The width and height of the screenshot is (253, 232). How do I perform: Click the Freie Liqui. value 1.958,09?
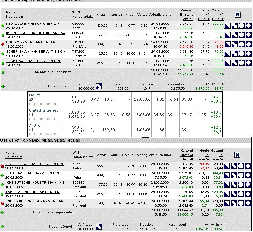pos(122,89)
